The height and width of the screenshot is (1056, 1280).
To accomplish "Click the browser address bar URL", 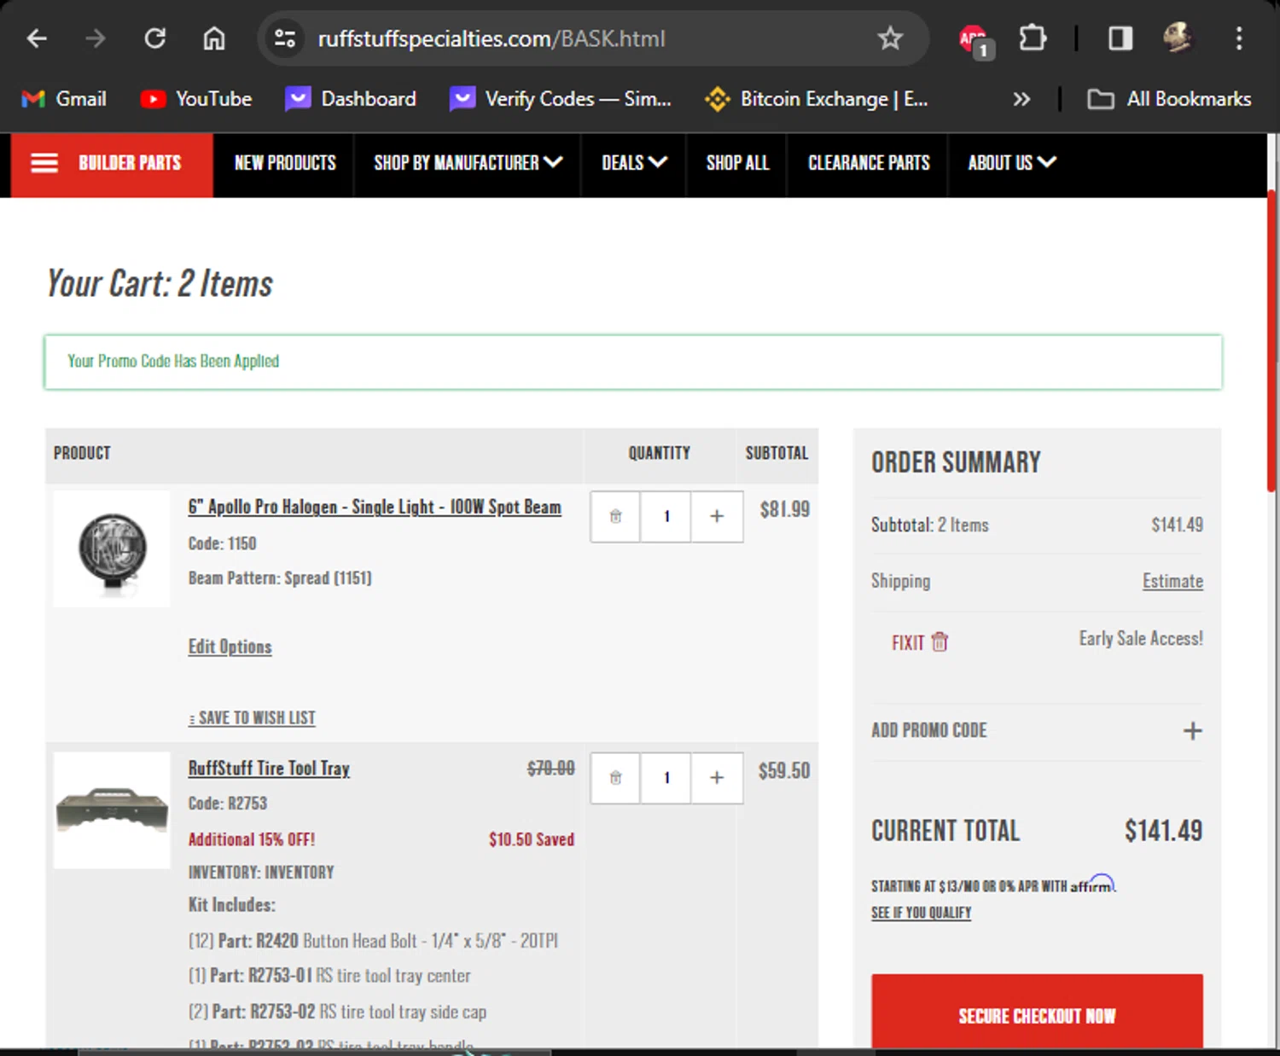I will pos(491,38).
